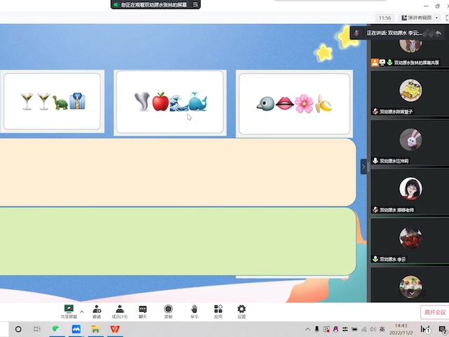
Task: Click the green audio indicator on sharing banner
Action: pos(116,5)
